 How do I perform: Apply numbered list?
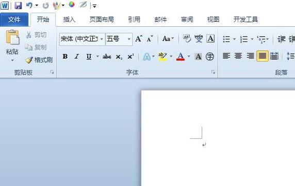(x=244, y=39)
